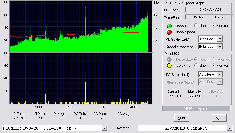Open the PIONEER DVD-RW drive selector

(x=104, y=128)
